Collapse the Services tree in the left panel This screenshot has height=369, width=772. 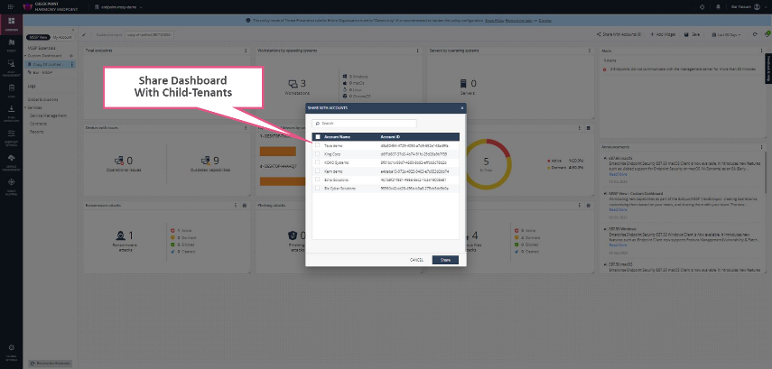[27, 108]
